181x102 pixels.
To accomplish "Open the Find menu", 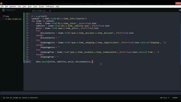I will [20, 7].
